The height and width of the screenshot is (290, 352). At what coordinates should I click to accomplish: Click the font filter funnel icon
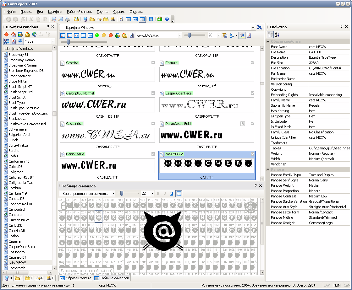224,35
